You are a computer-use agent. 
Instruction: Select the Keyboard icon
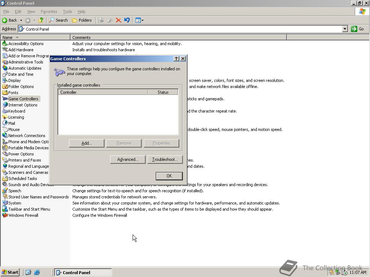[x=5, y=111]
